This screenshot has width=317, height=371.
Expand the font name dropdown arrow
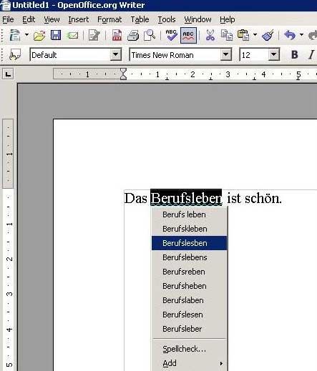(x=225, y=55)
